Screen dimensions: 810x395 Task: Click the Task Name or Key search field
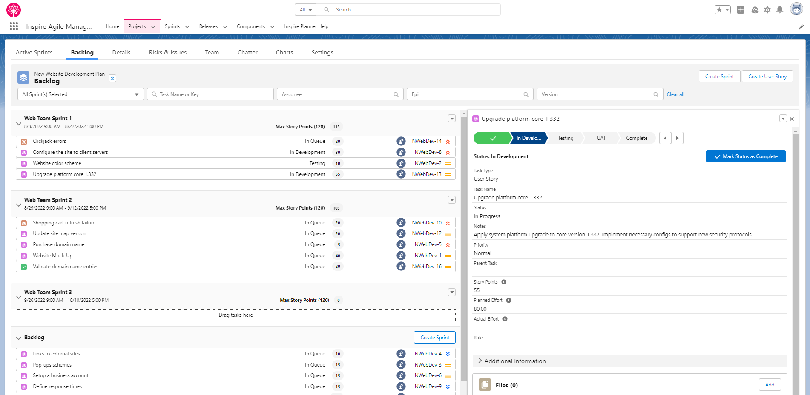pos(210,94)
